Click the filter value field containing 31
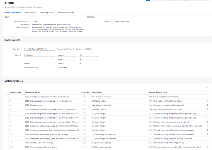 [89, 59]
